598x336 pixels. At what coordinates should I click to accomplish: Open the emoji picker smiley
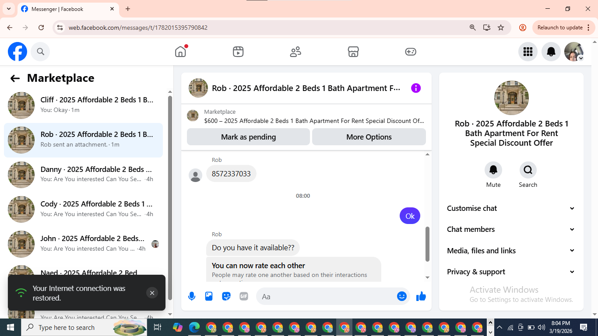[402, 296]
